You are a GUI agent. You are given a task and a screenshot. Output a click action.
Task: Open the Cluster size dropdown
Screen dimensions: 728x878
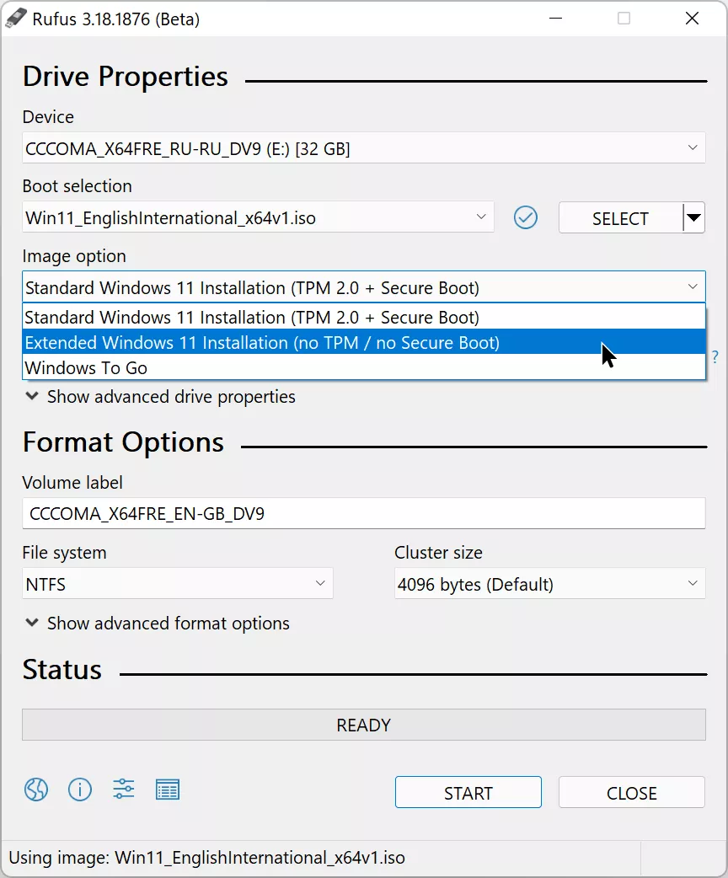click(x=550, y=584)
